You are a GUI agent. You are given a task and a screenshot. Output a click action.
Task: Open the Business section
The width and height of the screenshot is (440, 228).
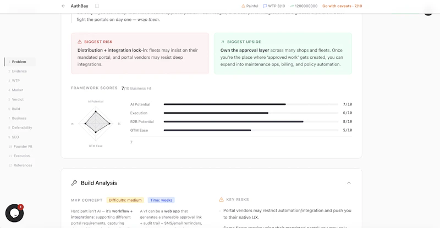19,118
